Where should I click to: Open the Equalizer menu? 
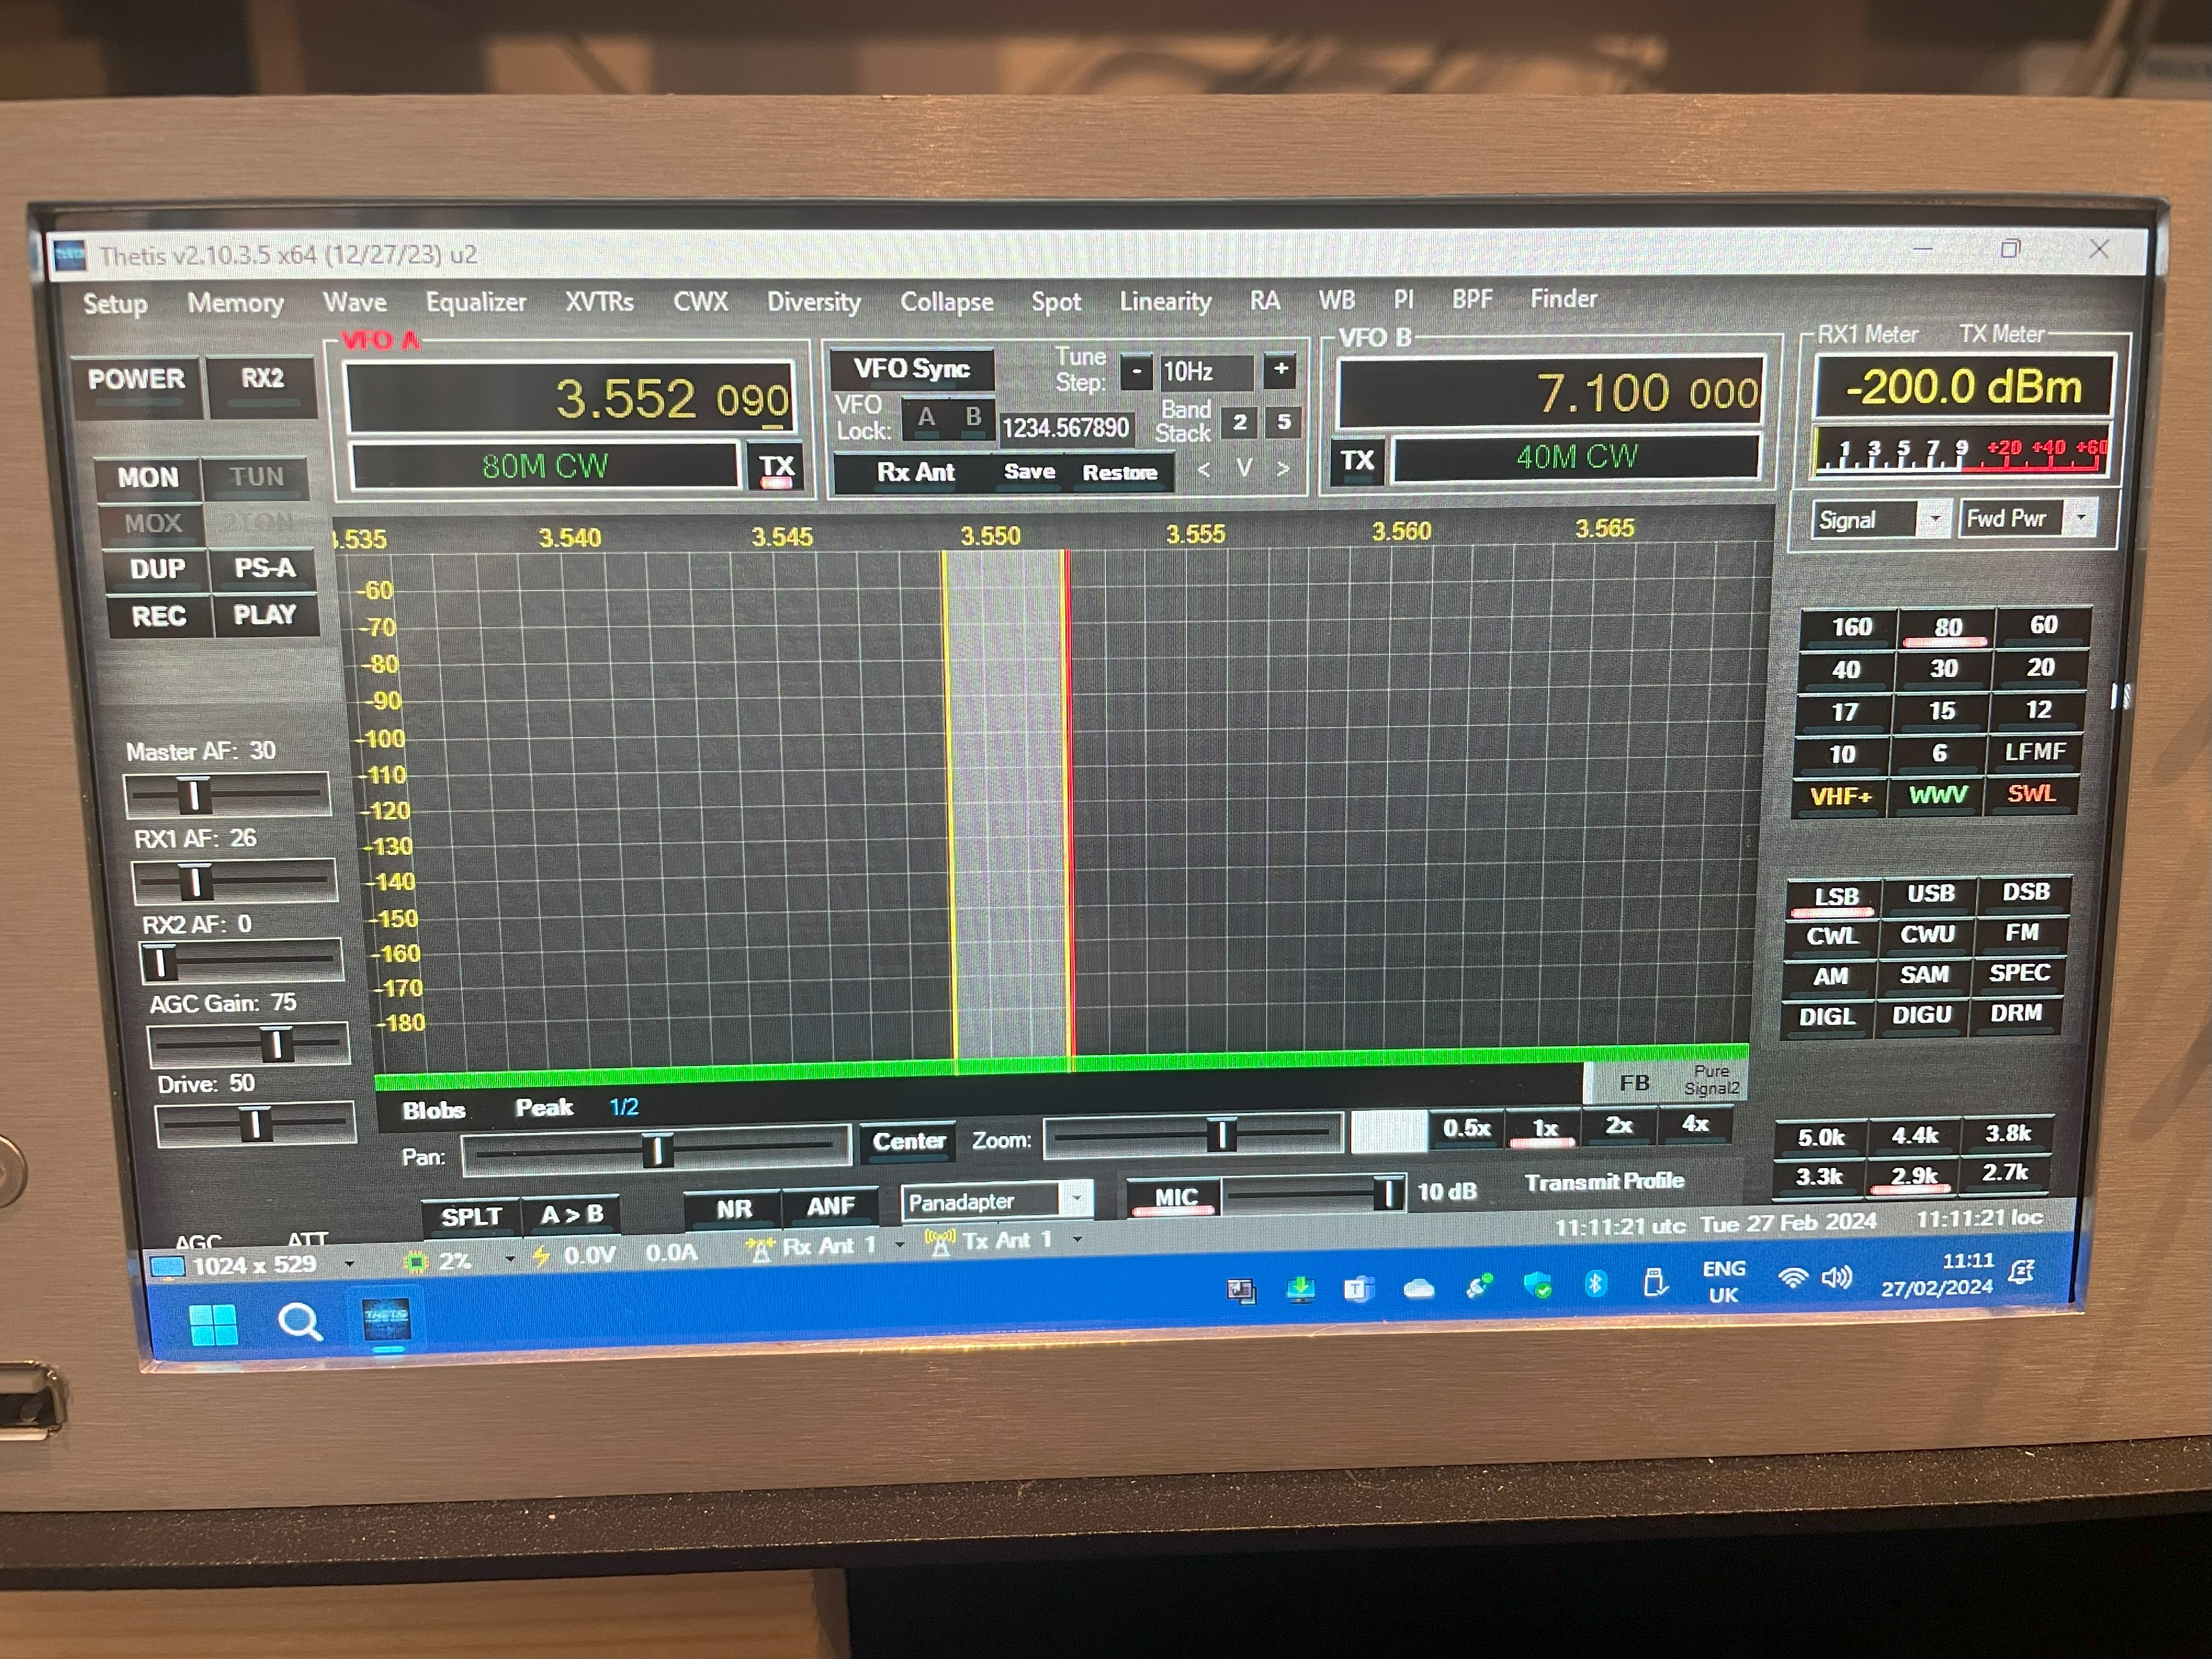tap(476, 302)
